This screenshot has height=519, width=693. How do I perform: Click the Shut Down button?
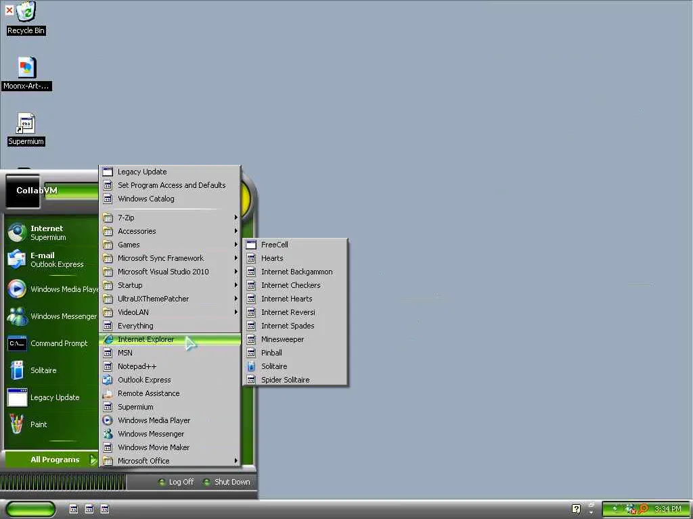(x=227, y=482)
